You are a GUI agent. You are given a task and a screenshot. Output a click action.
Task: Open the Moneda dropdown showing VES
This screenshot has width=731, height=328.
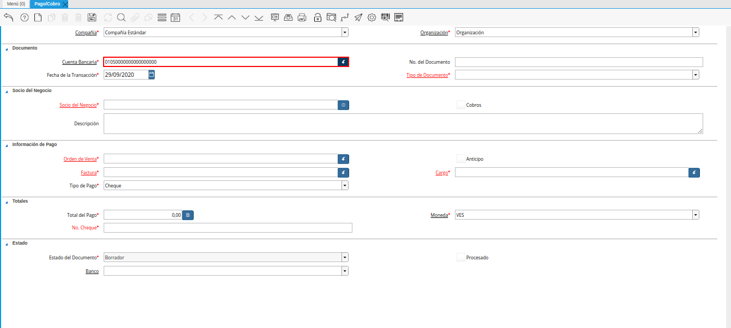point(696,215)
